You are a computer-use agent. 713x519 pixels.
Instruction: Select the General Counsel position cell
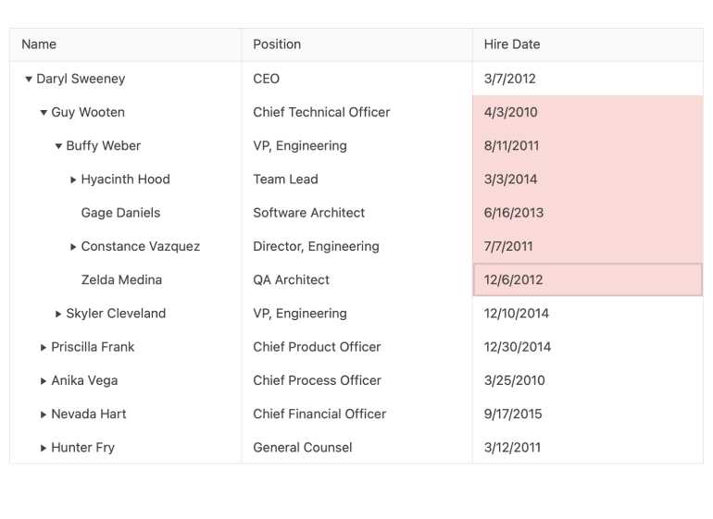303,448
